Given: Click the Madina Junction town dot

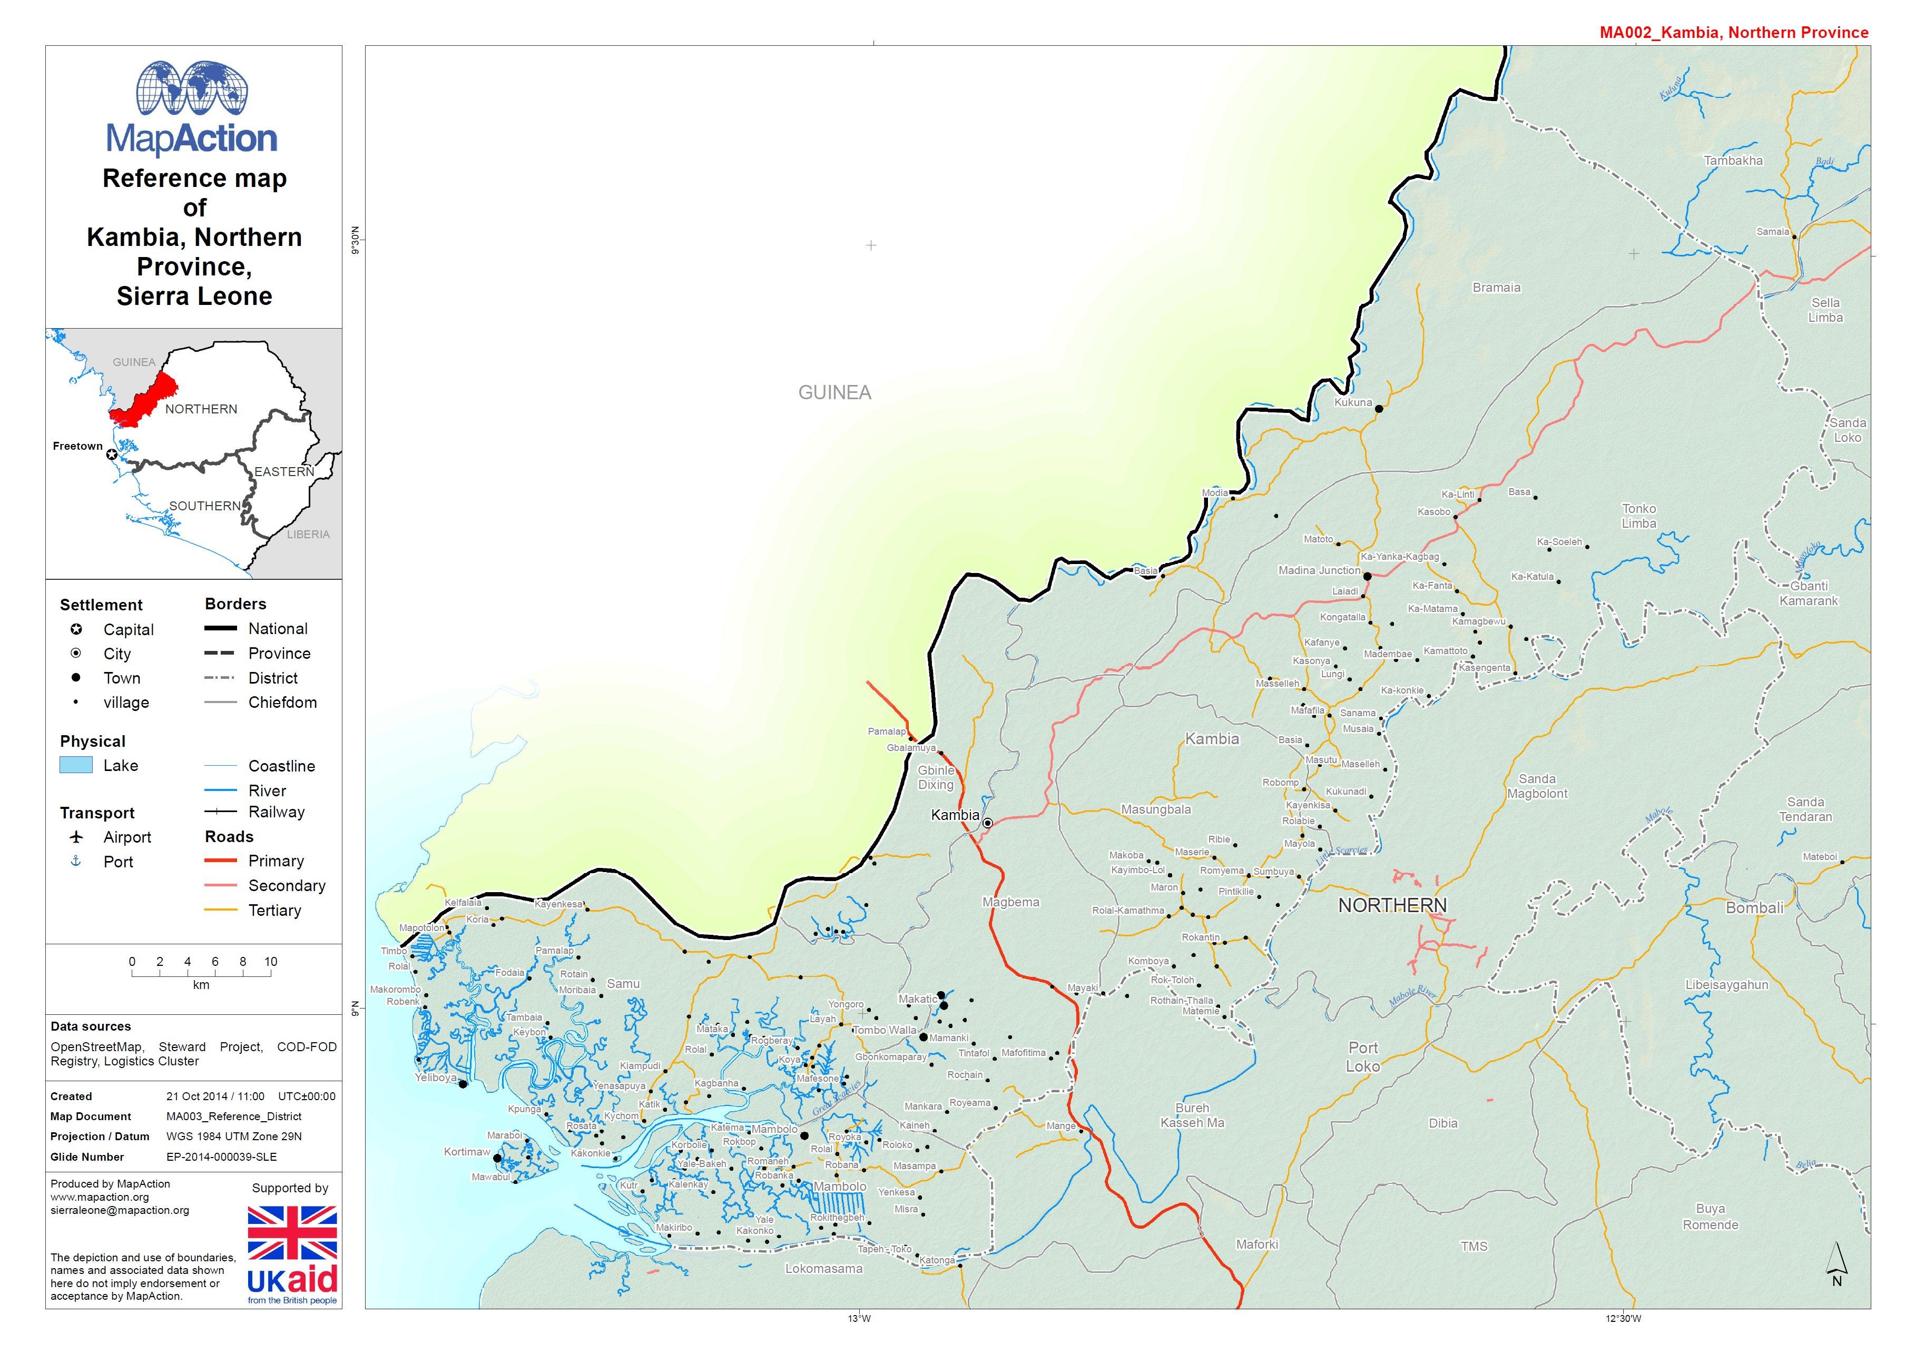Looking at the screenshot, I should tap(1367, 576).
